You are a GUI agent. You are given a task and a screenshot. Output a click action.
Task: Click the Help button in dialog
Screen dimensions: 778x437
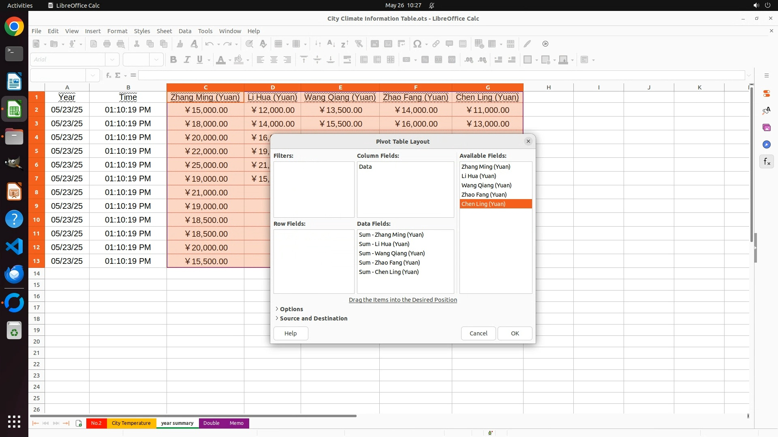(291, 333)
